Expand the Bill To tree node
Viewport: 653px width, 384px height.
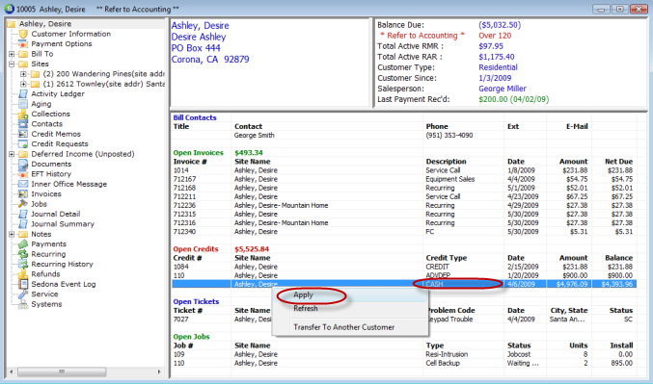(12, 54)
